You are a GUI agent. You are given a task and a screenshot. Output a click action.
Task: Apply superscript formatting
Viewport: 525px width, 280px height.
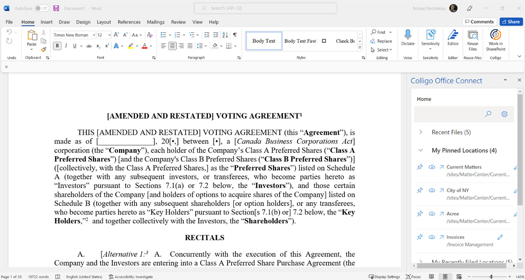[x=107, y=46]
